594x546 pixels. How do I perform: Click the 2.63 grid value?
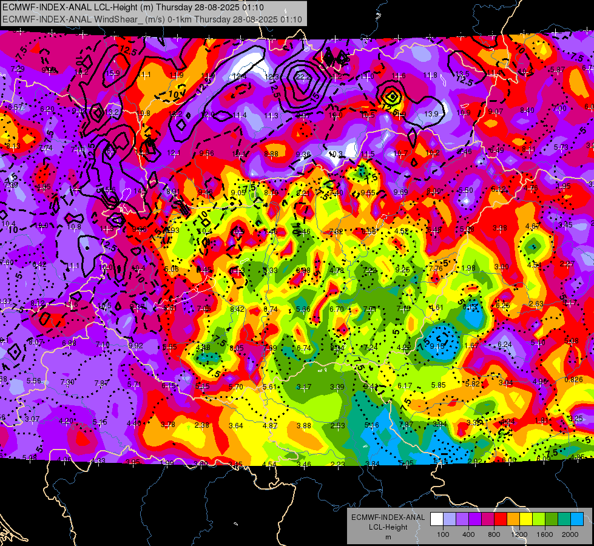536,304
